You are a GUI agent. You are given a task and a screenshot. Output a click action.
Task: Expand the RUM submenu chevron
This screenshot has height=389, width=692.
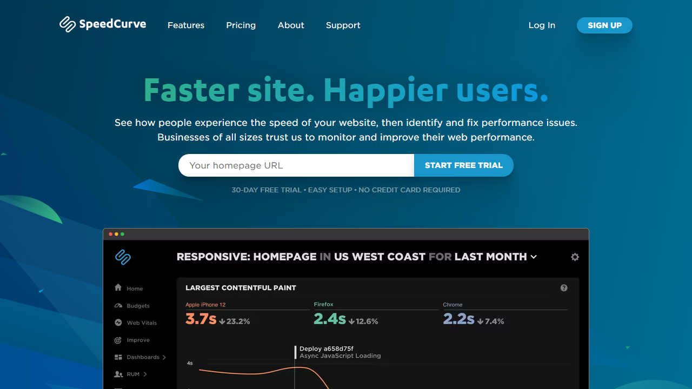tap(145, 374)
